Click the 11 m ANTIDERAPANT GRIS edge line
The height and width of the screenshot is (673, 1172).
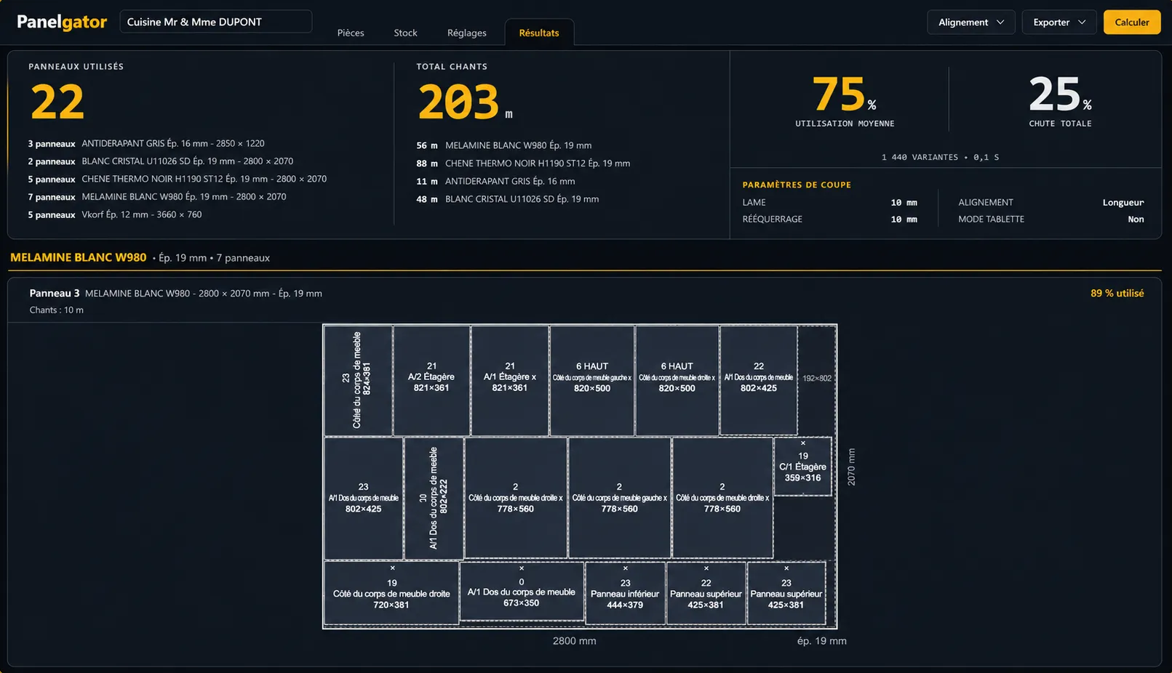(495, 182)
